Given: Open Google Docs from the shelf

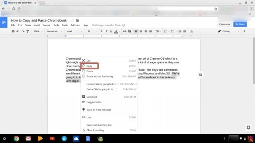Looking at the screenshot, I should coord(88,139).
